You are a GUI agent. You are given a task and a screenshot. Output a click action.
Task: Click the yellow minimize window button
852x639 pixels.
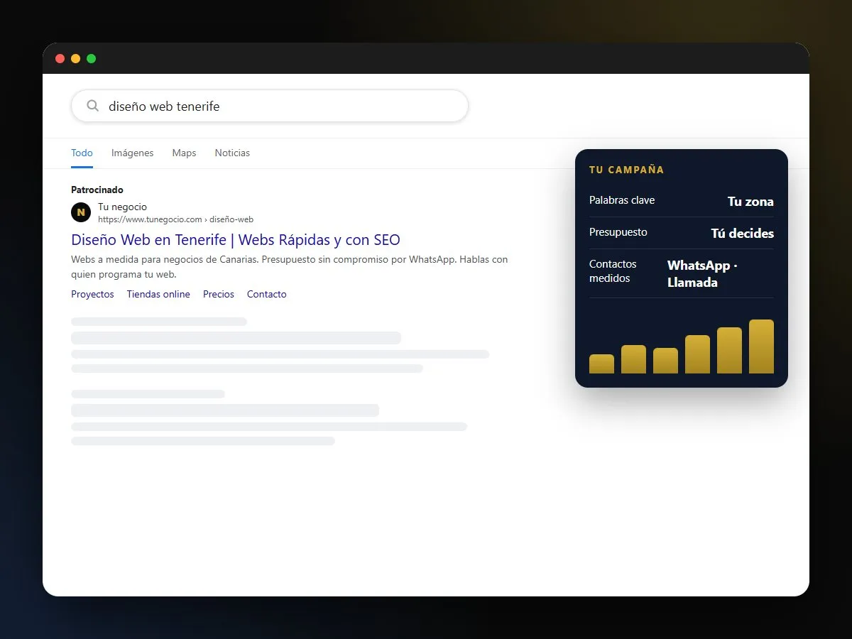coord(75,58)
